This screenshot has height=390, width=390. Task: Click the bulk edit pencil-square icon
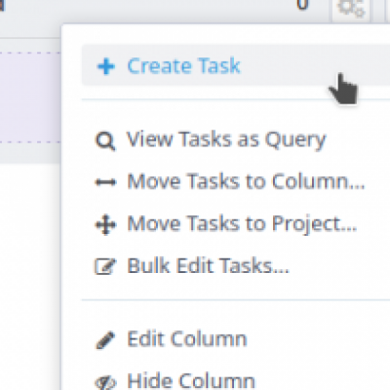[105, 266]
